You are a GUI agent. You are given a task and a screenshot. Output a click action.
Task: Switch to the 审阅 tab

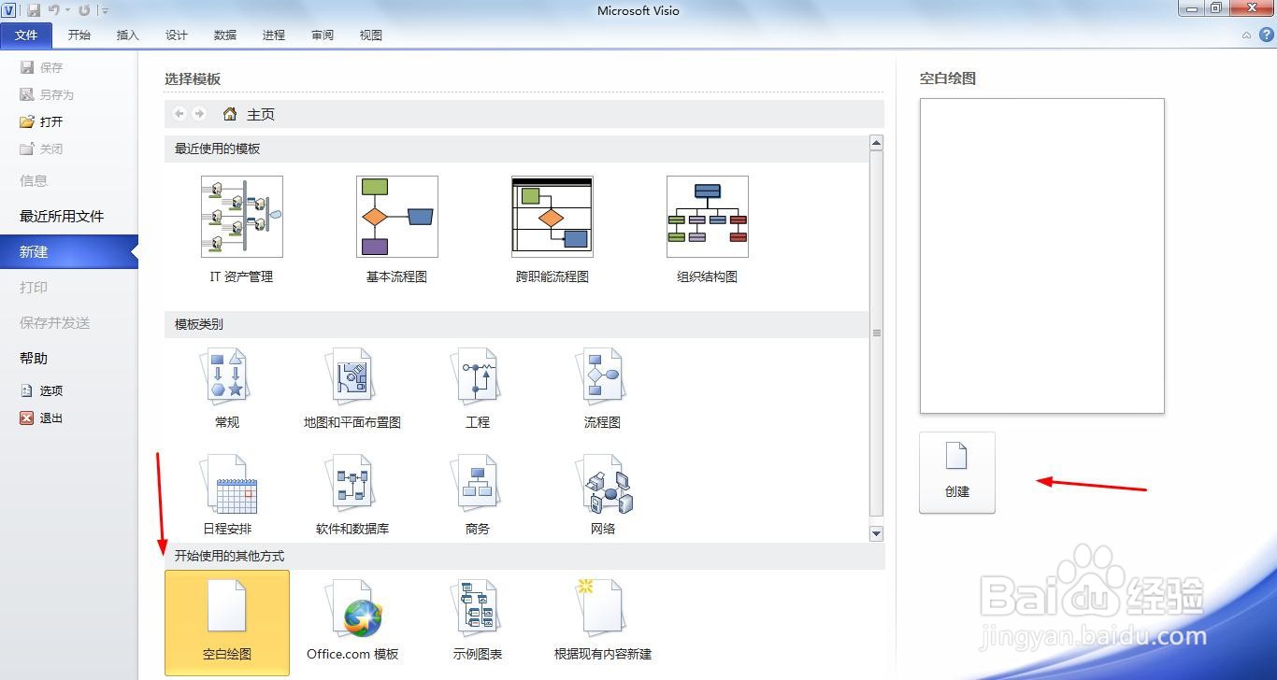pyautogui.click(x=323, y=35)
